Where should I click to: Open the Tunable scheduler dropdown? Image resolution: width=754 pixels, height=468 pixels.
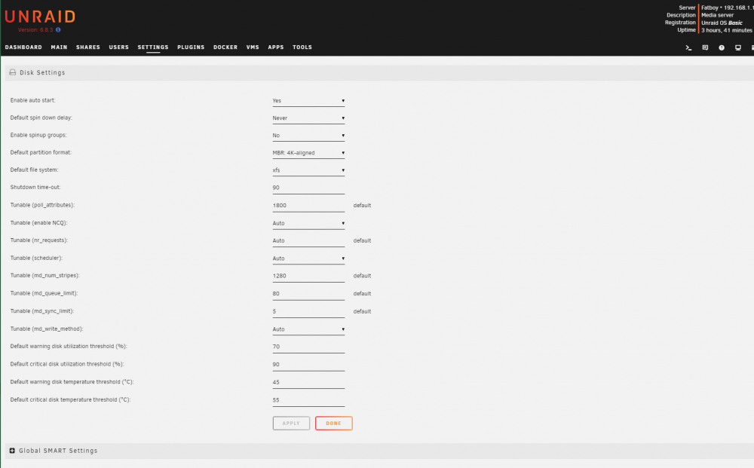308,258
